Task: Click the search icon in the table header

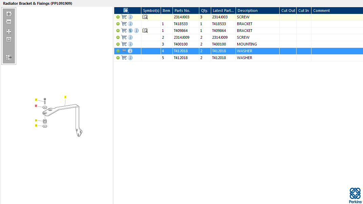Action: (x=126, y=11)
